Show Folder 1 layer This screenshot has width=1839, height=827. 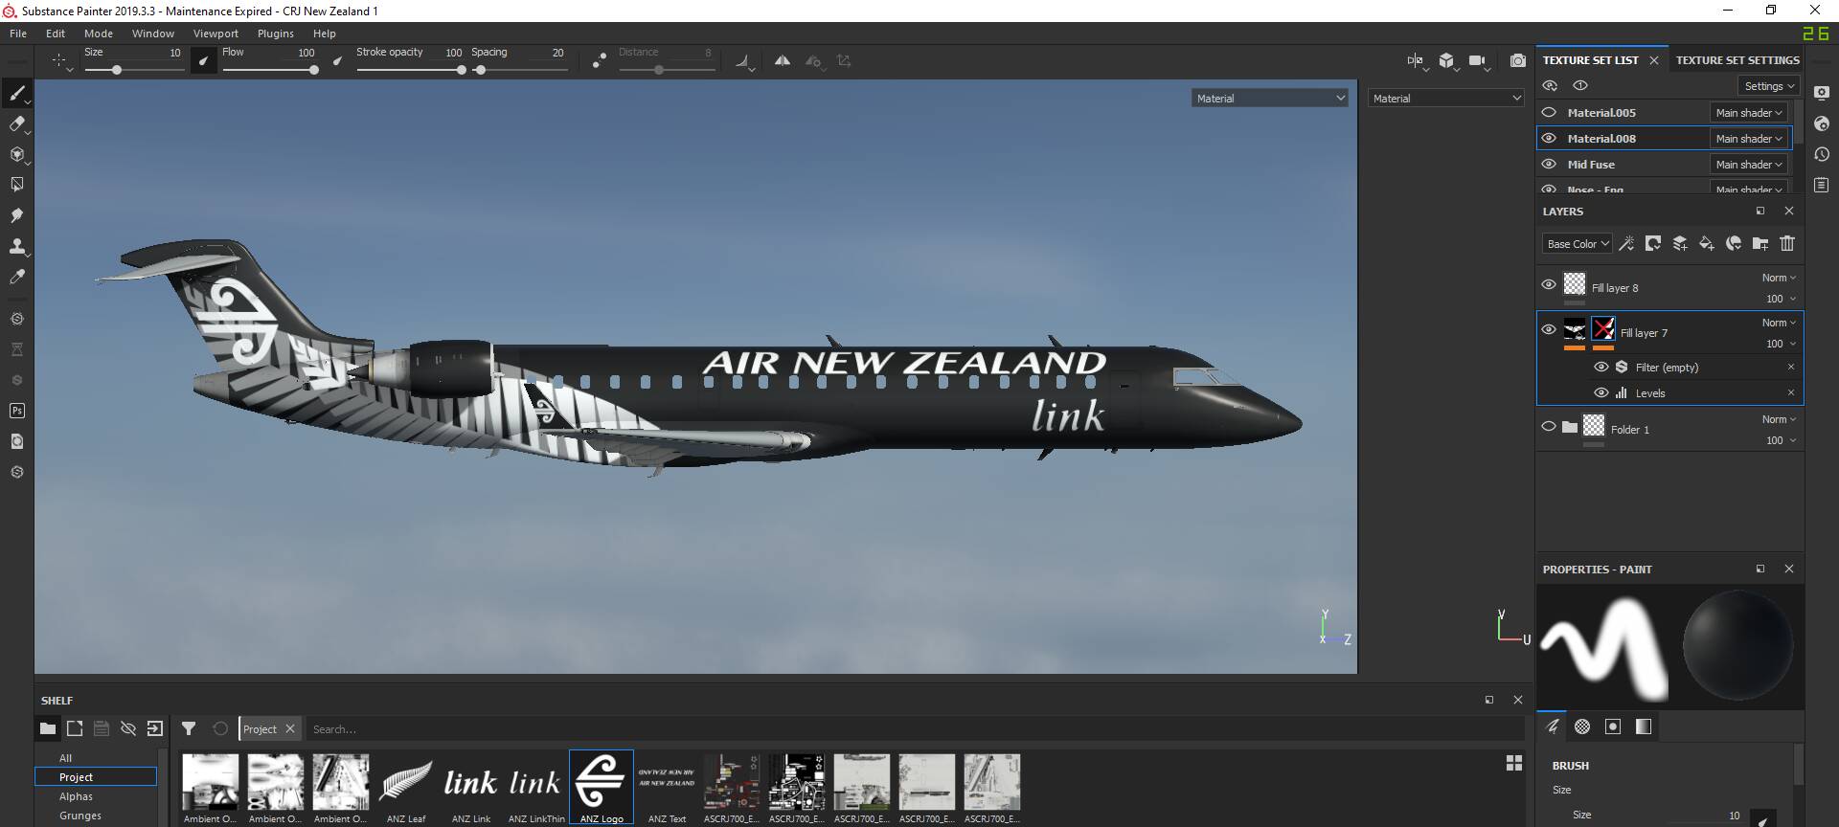pyautogui.click(x=1549, y=426)
